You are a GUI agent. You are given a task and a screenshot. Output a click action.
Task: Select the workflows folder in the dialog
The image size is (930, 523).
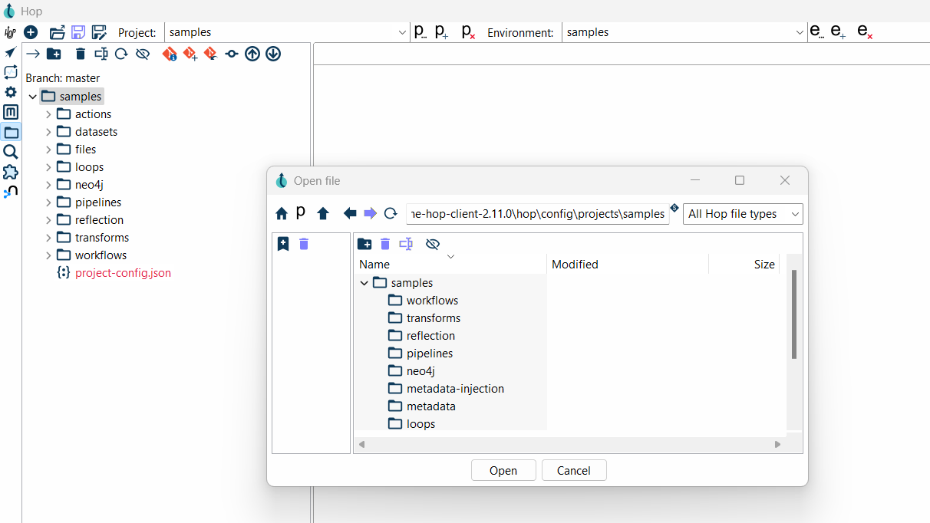pyautogui.click(x=432, y=301)
